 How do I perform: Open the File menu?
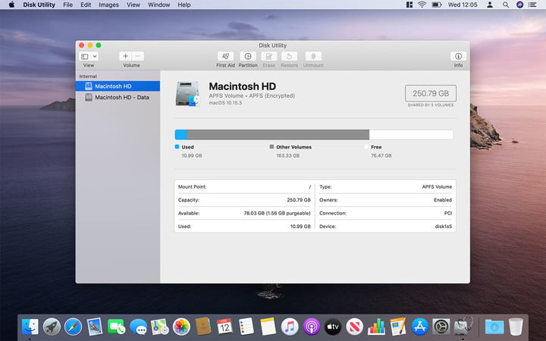[x=68, y=5]
